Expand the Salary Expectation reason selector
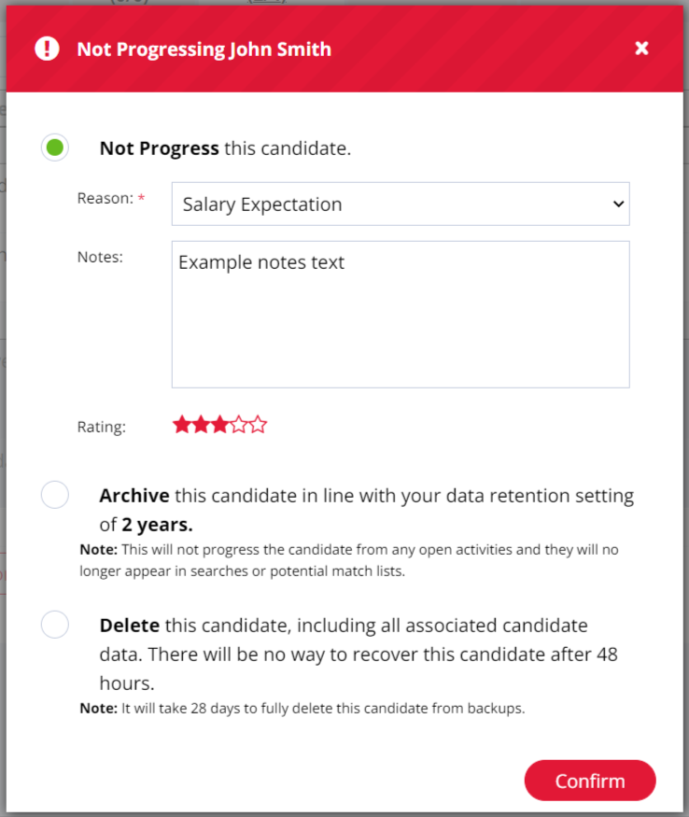The height and width of the screenshot is (817, 689). pos(400,204)
